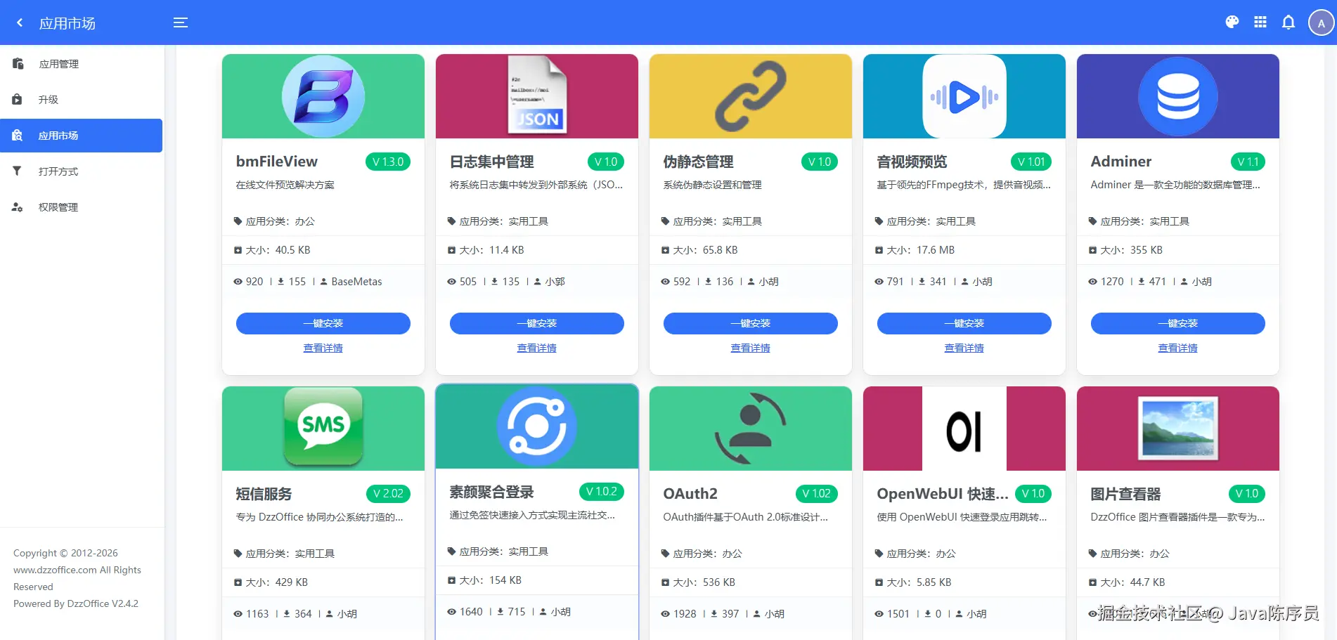Open 打开方式 in the sidebar
This screenshot has height=640, width=1337.
click(82, 171)
